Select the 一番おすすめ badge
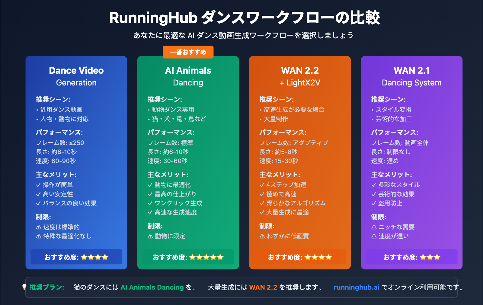This screenshot has height=305, width=483. coord(188,52)
